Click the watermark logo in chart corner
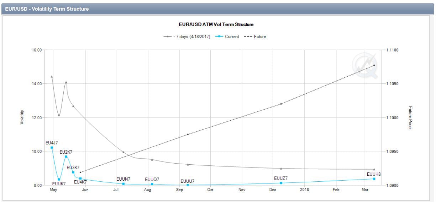This screenshot has height=203, width=436. point(364,66)
